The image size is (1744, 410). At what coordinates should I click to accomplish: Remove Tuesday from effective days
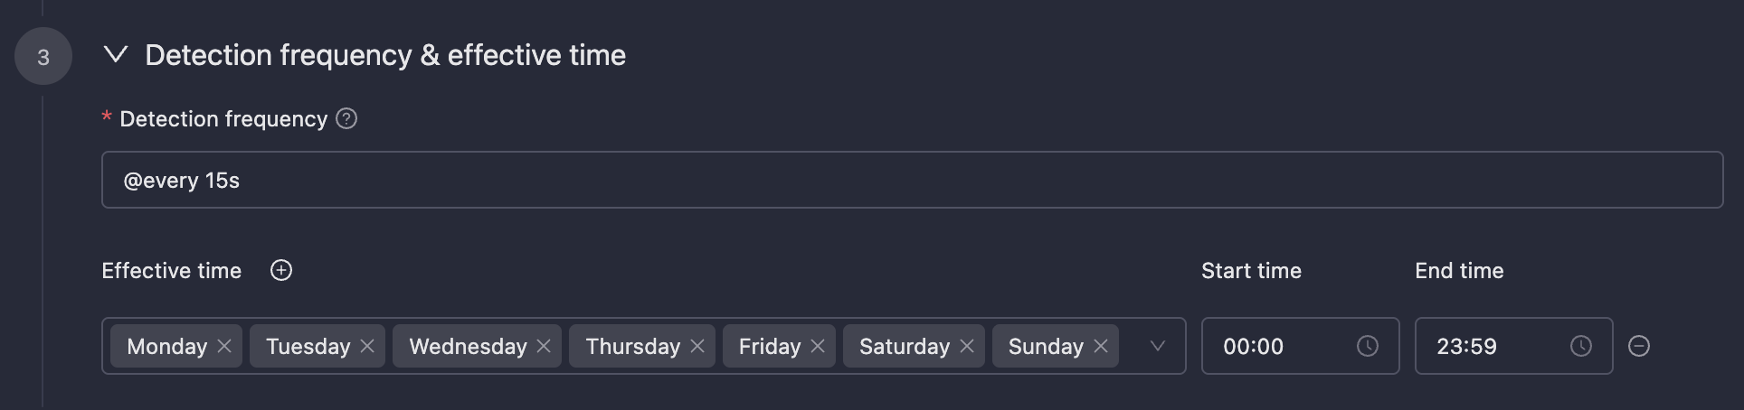pyautogui.click(x=367, y=346)
